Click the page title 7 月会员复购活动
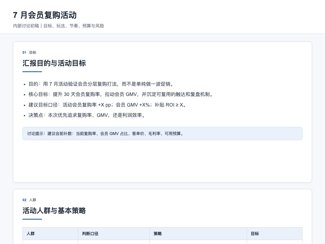 click(x=45, y=15)
